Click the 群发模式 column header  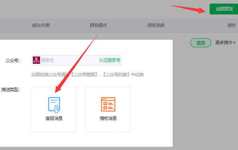coord(98,25)
